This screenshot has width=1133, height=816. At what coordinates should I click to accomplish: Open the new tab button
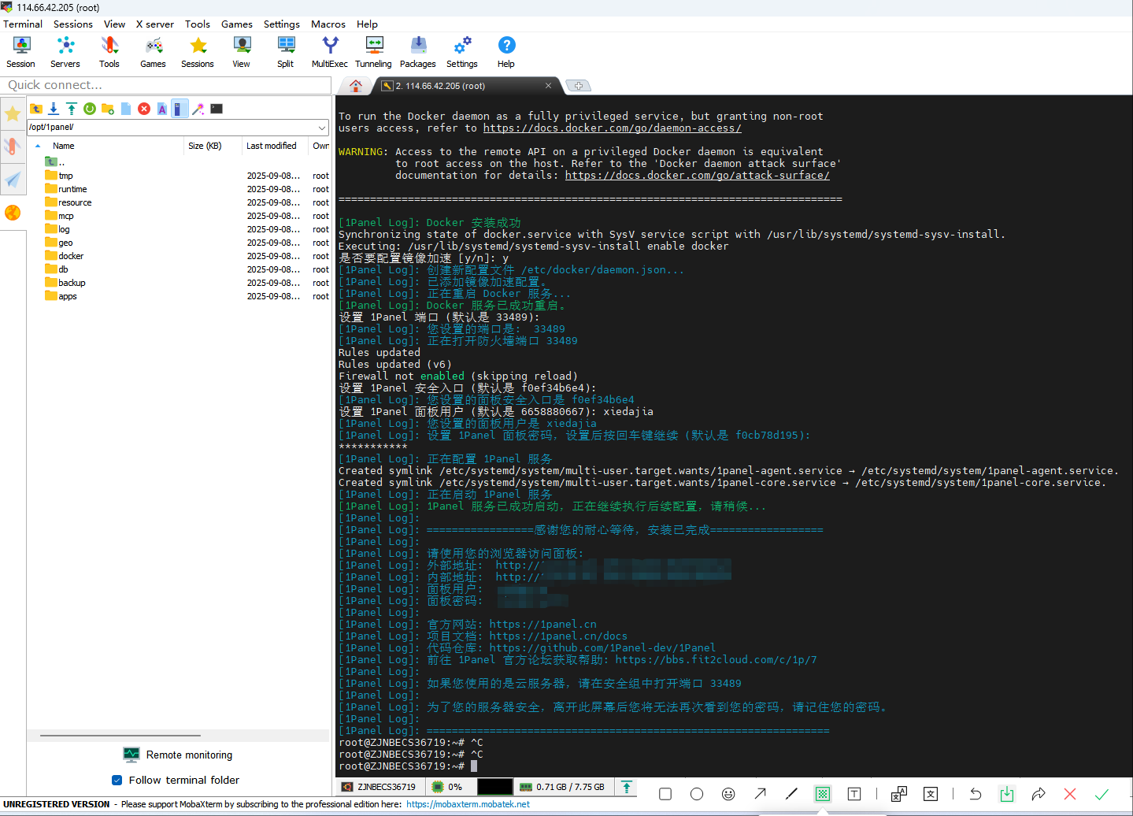[x=579, y=86]
